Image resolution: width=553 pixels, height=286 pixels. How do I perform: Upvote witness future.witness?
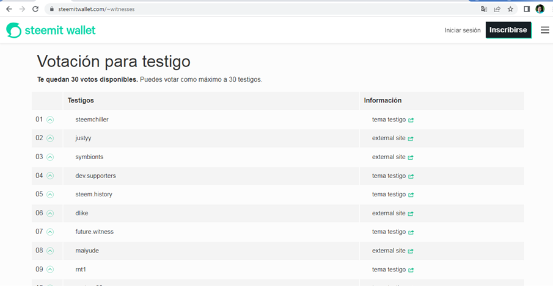point(50,232)
